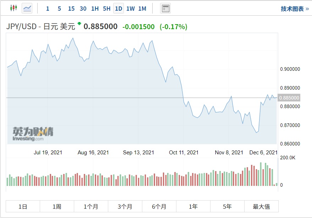Image resolution: width=312 pixels, height=218 pixels.
Task: Open the 技术图表 technical chart link
Action: [295, 9]
